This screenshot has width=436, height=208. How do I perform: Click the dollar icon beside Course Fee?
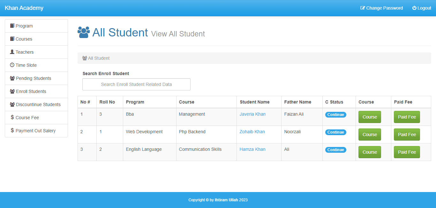pos(12,117)
